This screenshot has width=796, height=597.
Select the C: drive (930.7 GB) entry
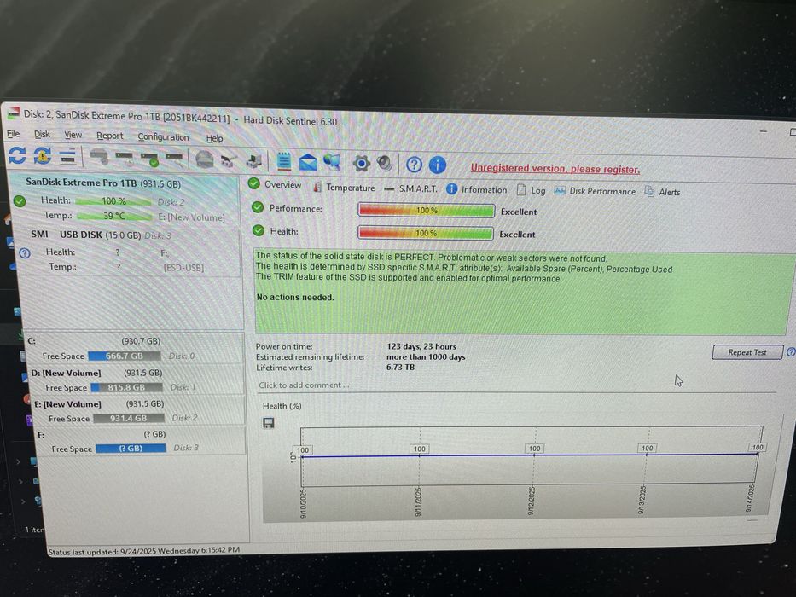click(x=135, y=348)
